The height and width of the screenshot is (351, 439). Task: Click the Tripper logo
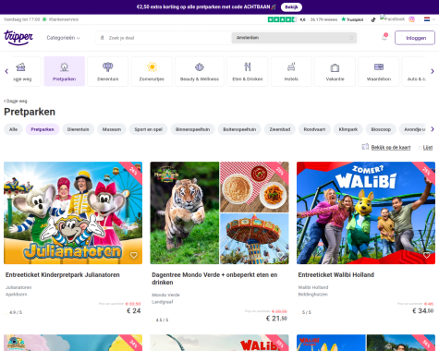tap(18, 38)
